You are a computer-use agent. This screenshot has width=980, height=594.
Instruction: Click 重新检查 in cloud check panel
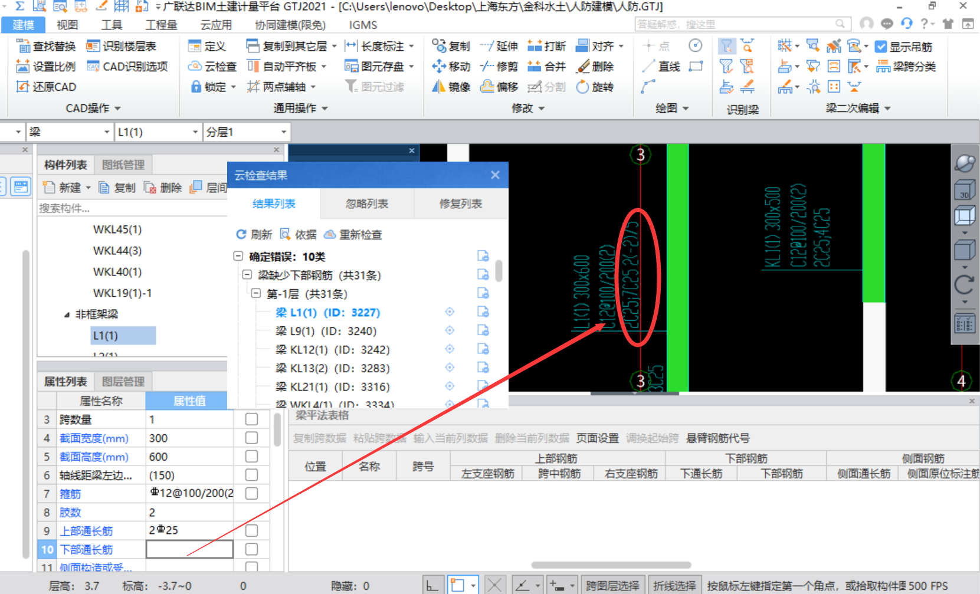tap(353, 235)
